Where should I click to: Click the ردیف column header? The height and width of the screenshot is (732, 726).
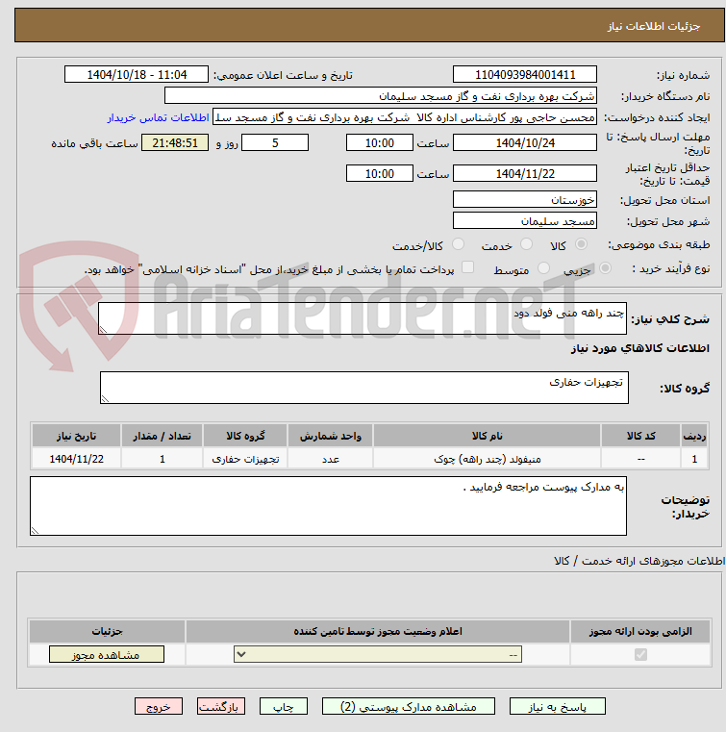pos(694,436)
